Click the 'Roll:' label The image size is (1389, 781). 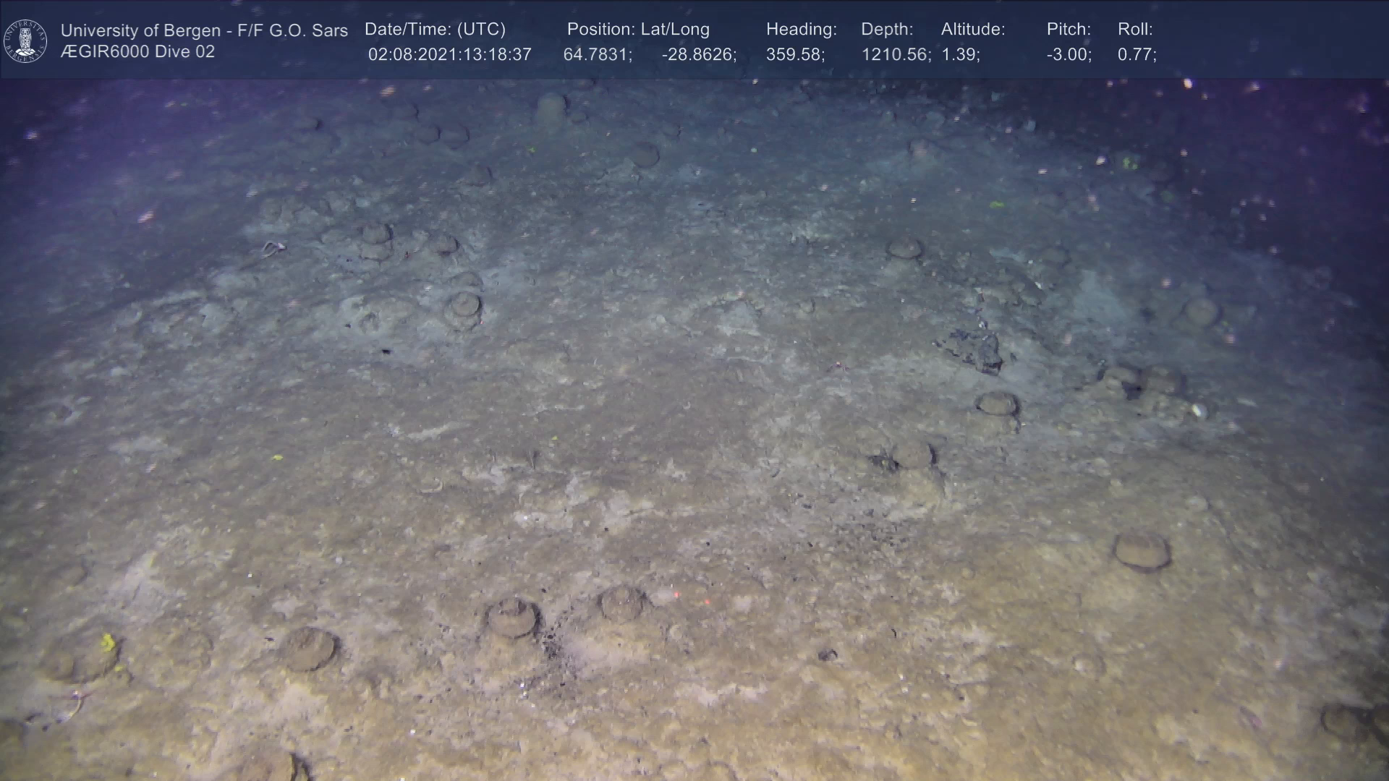pos(1134,30)
